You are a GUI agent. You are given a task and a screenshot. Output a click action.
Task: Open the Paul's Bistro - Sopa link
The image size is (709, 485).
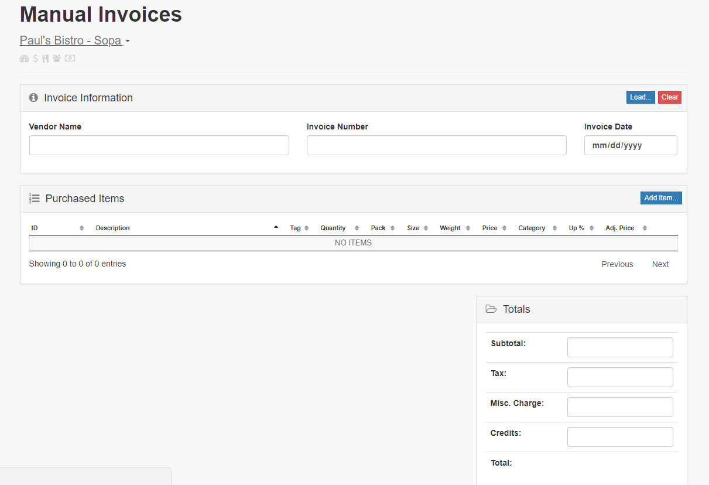(70, 40)
